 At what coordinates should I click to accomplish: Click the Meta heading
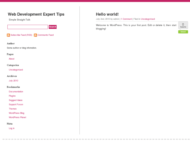pos(10,124)
